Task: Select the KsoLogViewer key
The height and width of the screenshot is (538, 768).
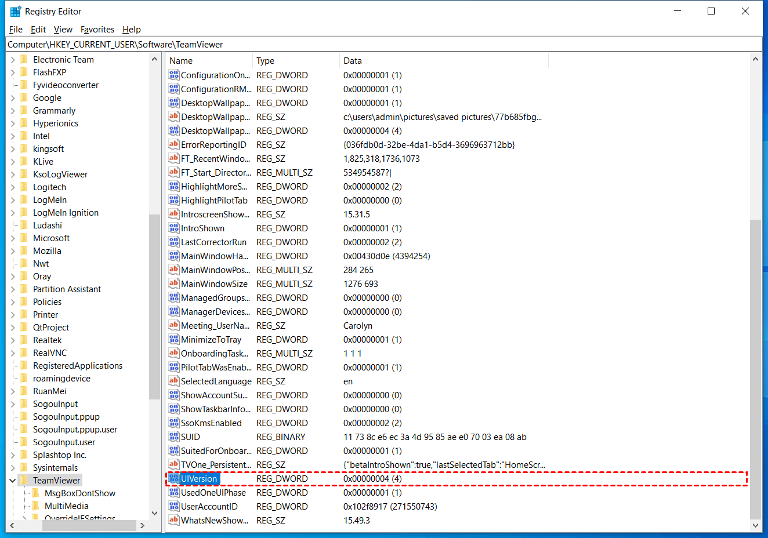Action: 60,175
